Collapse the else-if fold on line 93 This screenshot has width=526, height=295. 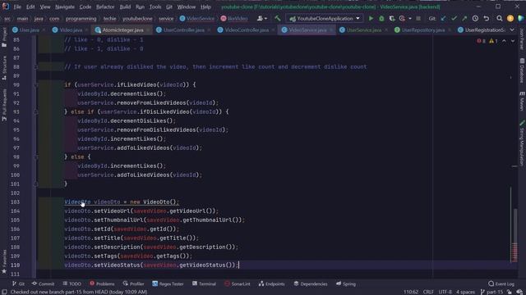tap(36, 112)
